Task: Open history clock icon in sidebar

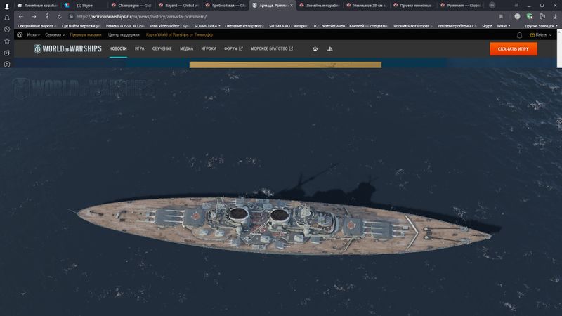Action: (7, 29)
